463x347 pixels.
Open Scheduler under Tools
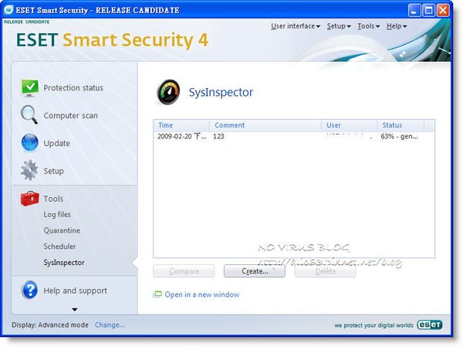pos(59,247)
